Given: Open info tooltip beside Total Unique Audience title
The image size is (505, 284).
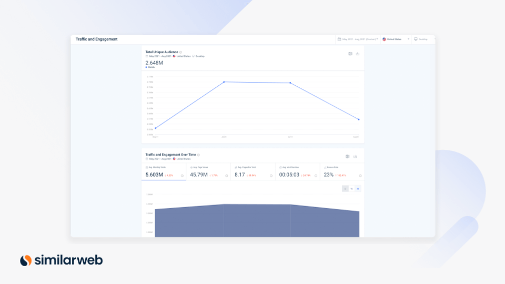Looking at the screenshot, I should tap(181, 52).
